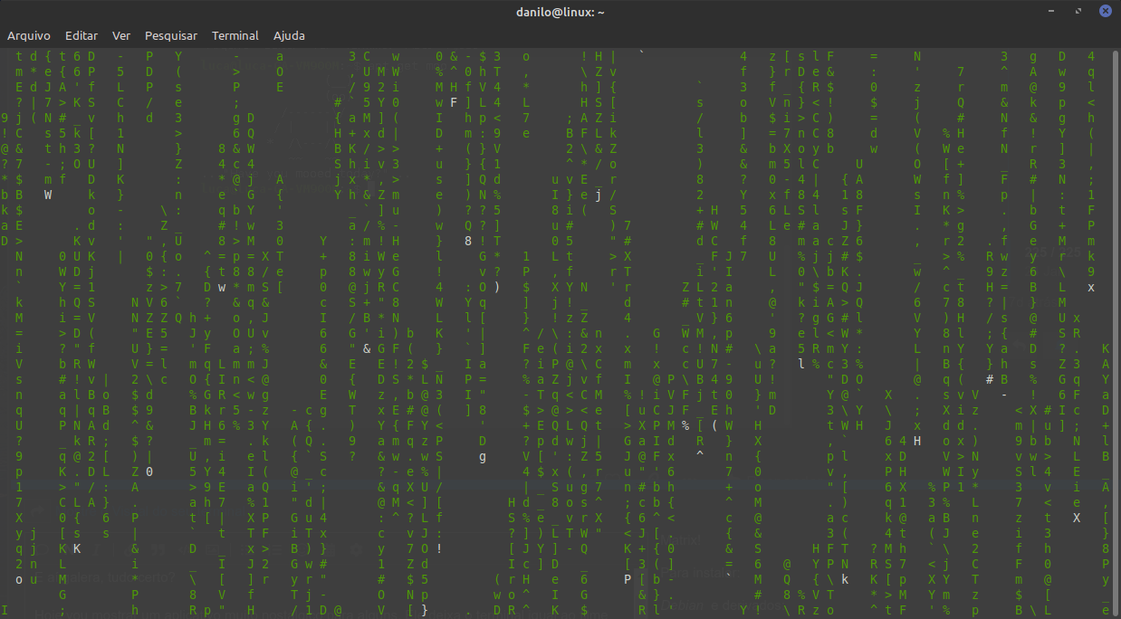Click the white exclamation mark near the bottom

coord(440,548)
